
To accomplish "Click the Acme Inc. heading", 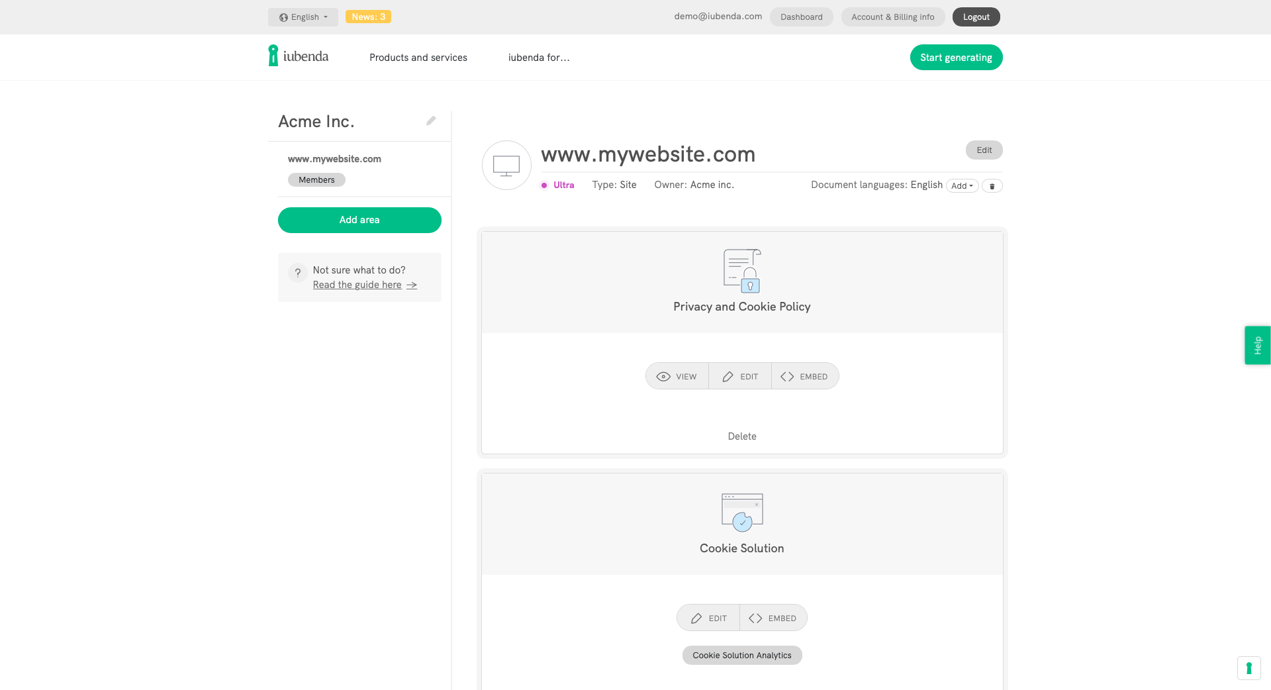I will [316, 121].
